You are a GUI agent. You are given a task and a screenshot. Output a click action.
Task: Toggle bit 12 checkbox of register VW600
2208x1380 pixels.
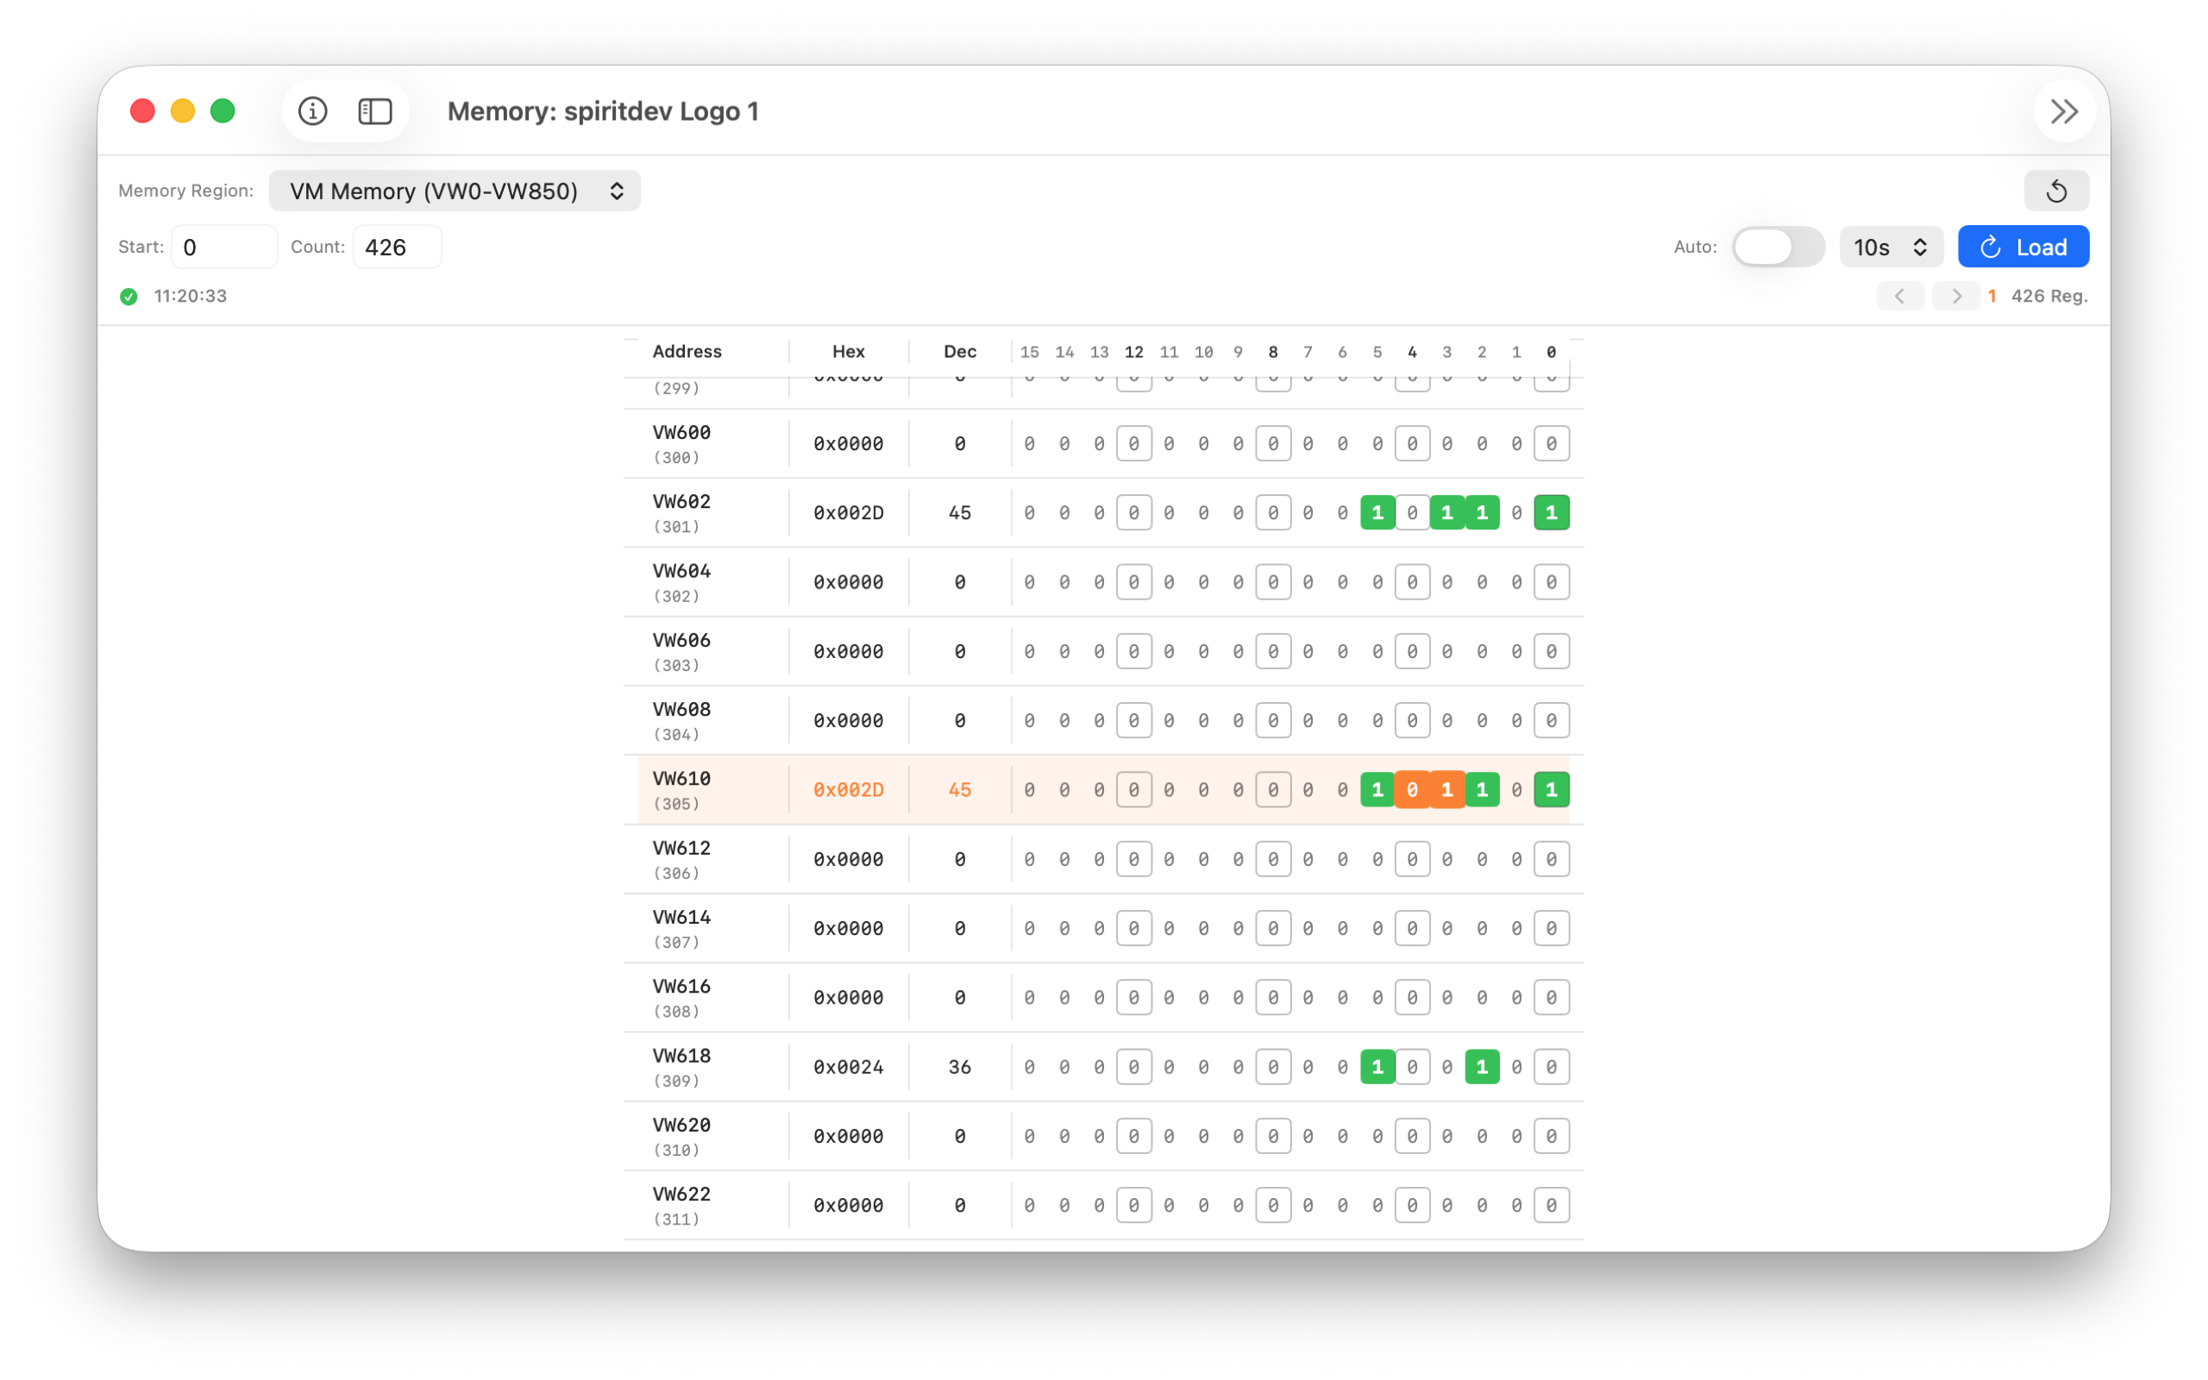pos(1134,442)
